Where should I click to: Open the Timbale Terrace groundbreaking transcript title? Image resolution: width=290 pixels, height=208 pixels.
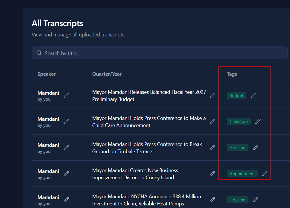147,148
